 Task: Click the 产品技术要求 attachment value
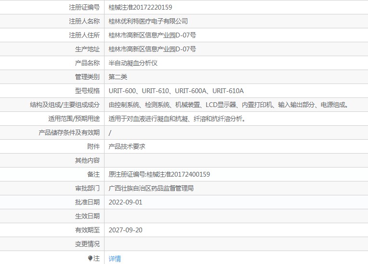coord(127,146)
